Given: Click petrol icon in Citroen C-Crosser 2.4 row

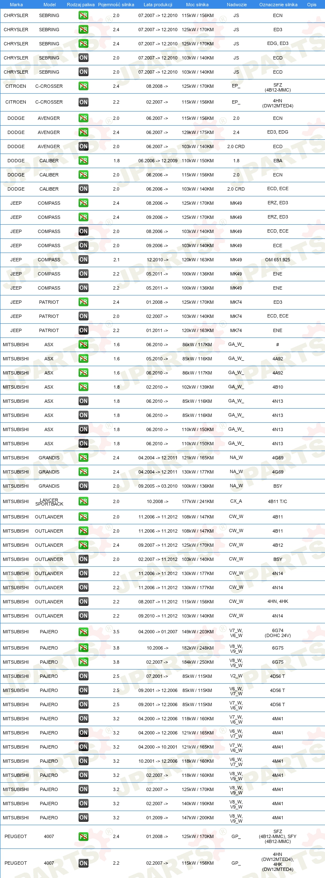Looking at the screenshot, I should point(84,86).
